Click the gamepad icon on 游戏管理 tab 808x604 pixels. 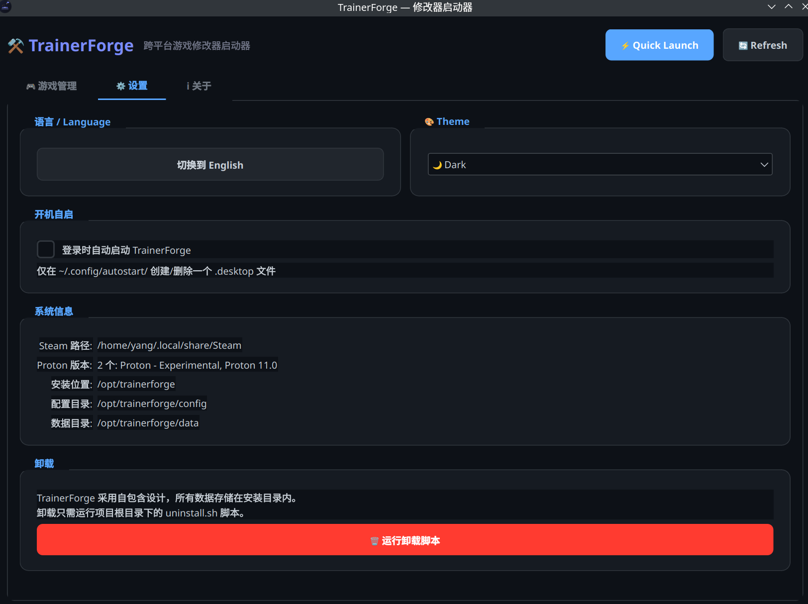(x=31, y=87)
